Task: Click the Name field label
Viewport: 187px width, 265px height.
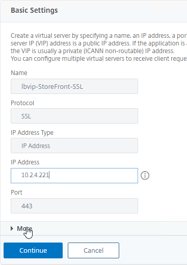Action: coord(19,73)
